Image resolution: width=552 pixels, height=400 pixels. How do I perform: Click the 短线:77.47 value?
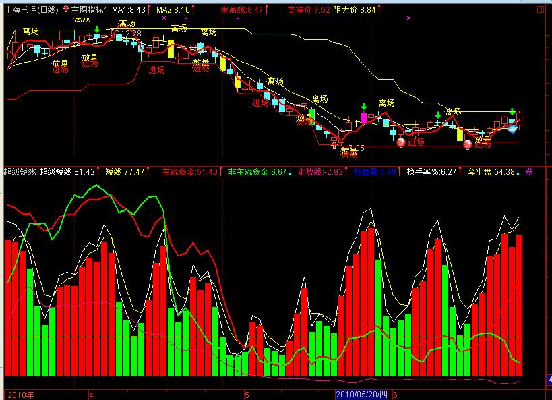click(125, 171)
